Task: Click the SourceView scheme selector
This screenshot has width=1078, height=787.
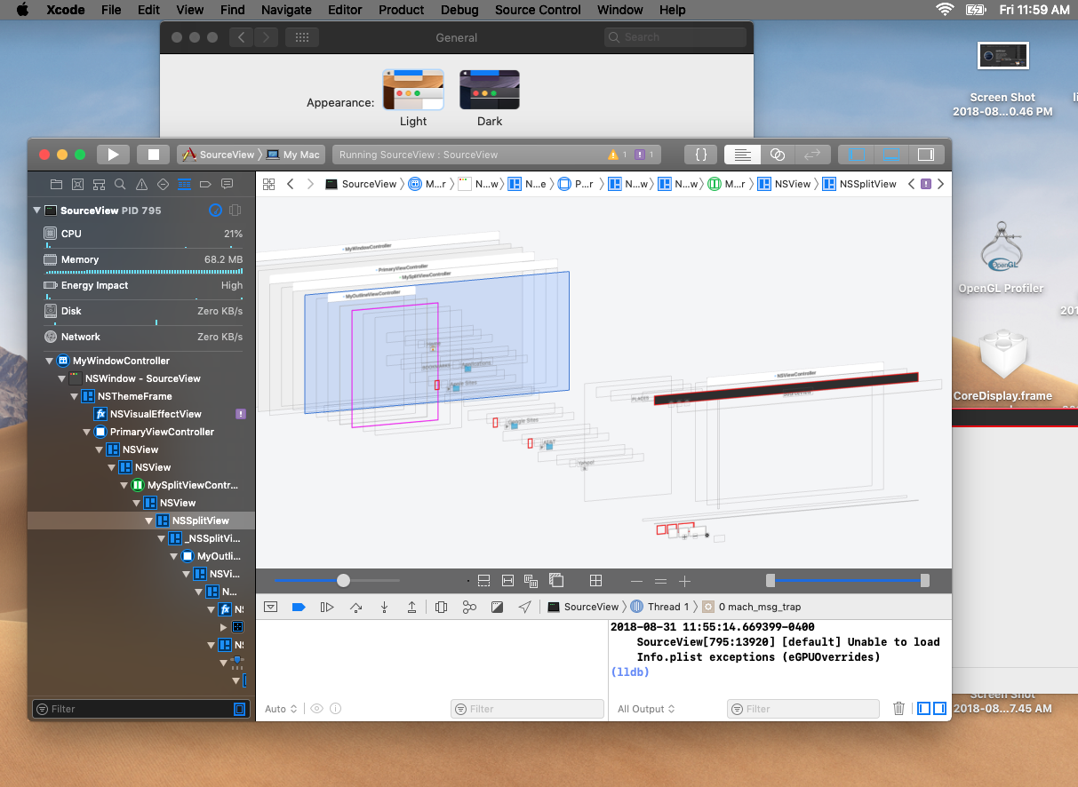Action: pyautogui.click(x=219, y=155)
